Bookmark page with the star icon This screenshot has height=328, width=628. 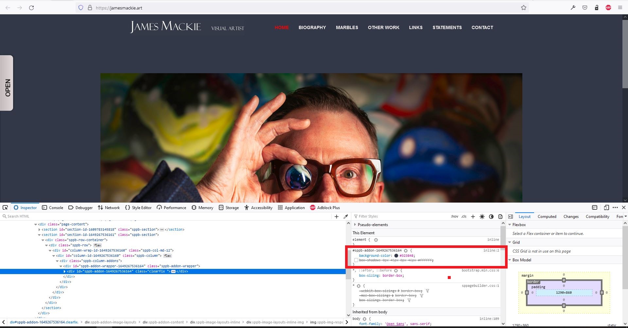click(523, 8)
